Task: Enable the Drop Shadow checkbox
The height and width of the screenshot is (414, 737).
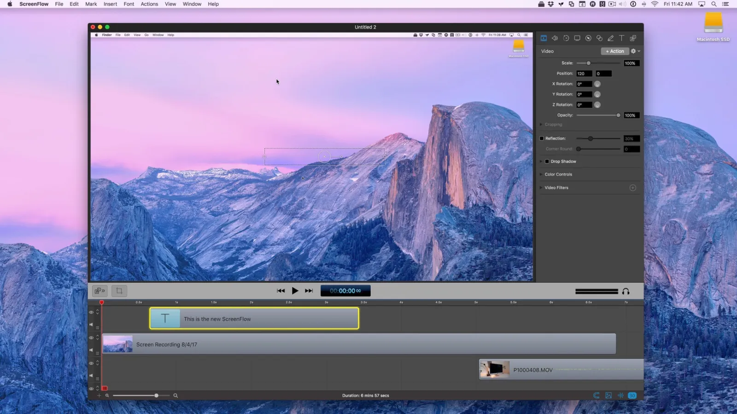Action: point(546,161)
